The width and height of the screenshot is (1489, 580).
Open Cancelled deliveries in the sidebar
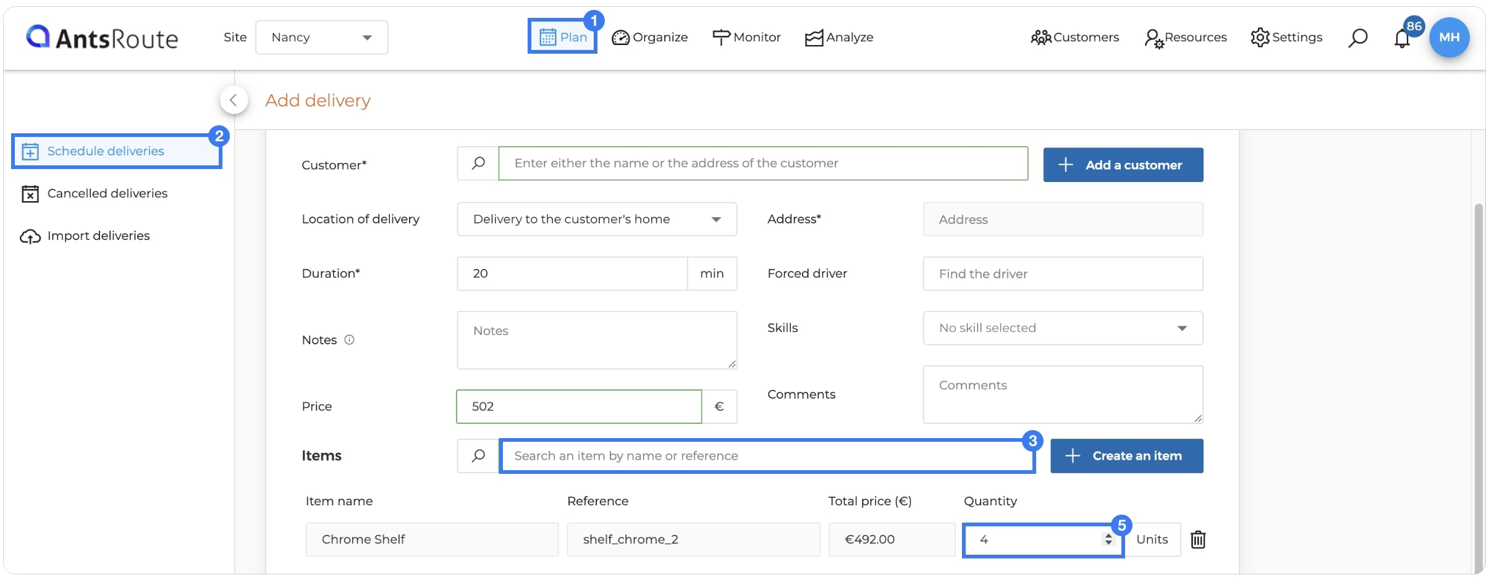pyautogui.click(x=95, y=194)
